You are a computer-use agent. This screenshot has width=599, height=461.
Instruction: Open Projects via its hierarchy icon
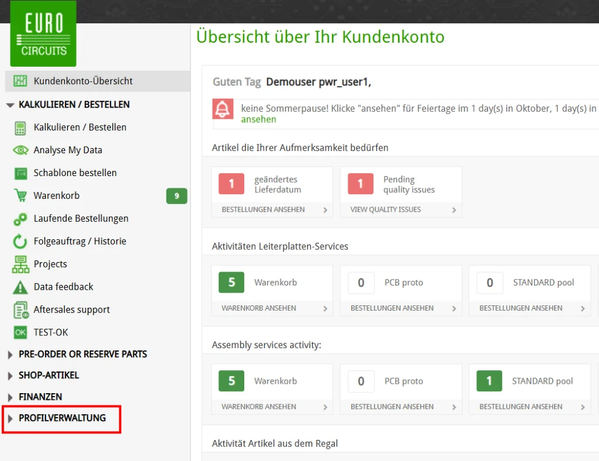[x=19, y=264]
